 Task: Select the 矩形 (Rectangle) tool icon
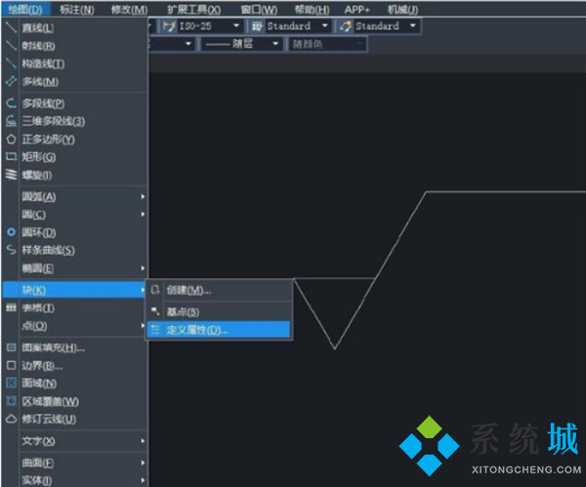(11, 156)
